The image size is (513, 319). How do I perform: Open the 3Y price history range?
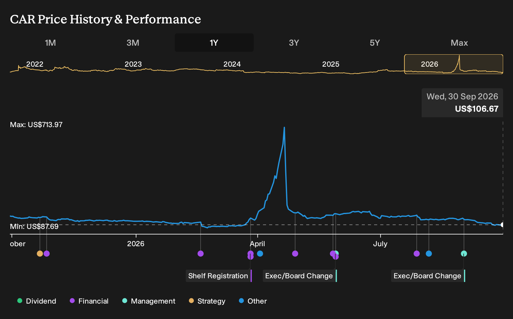point(294,43)
